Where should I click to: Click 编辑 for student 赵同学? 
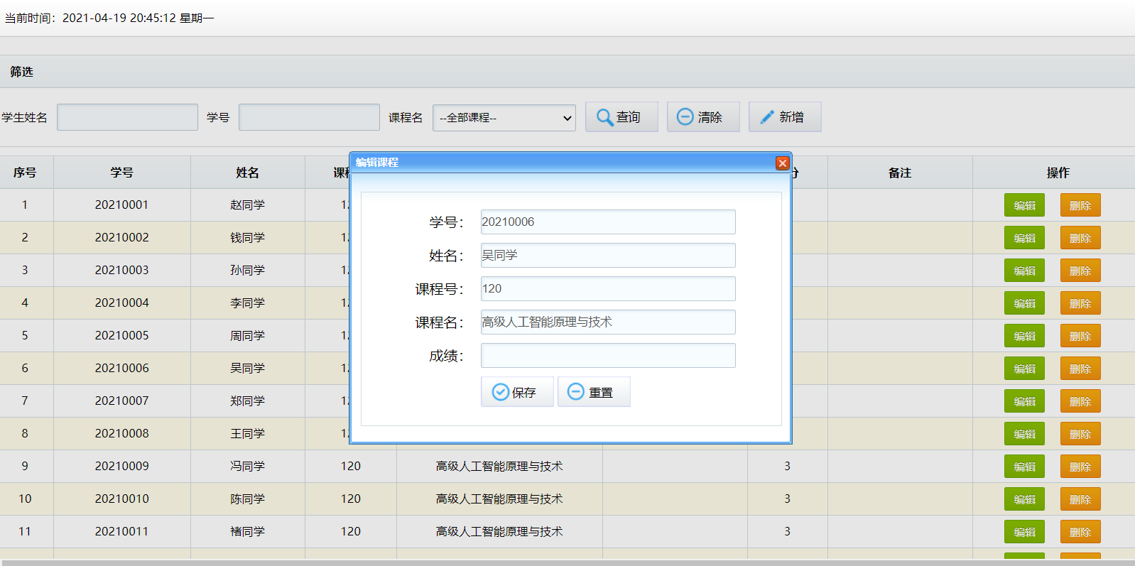tap(1024, 205)
